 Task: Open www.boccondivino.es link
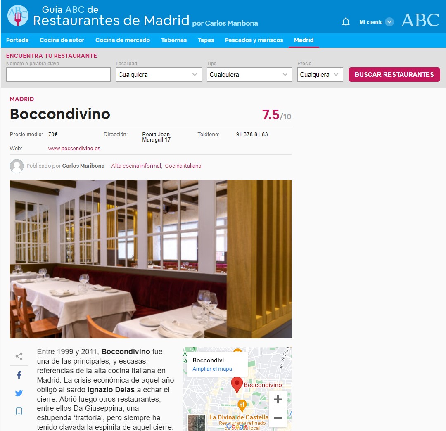(74, 148)
